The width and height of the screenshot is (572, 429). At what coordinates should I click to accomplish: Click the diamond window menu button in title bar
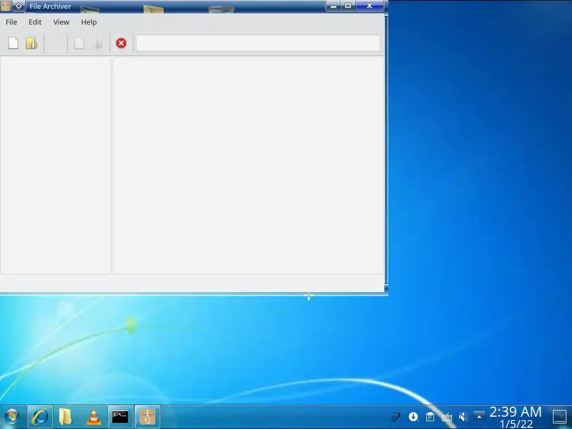pos(18,6)
